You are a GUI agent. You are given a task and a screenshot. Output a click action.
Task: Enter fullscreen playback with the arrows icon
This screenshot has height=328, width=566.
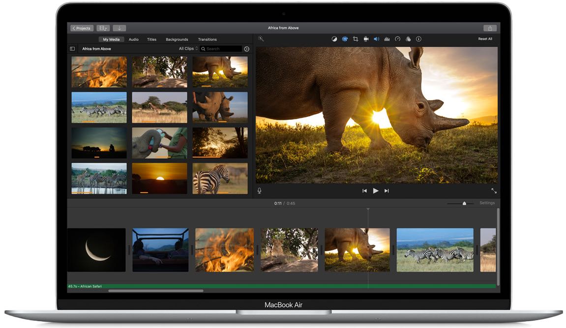point(494,191)
